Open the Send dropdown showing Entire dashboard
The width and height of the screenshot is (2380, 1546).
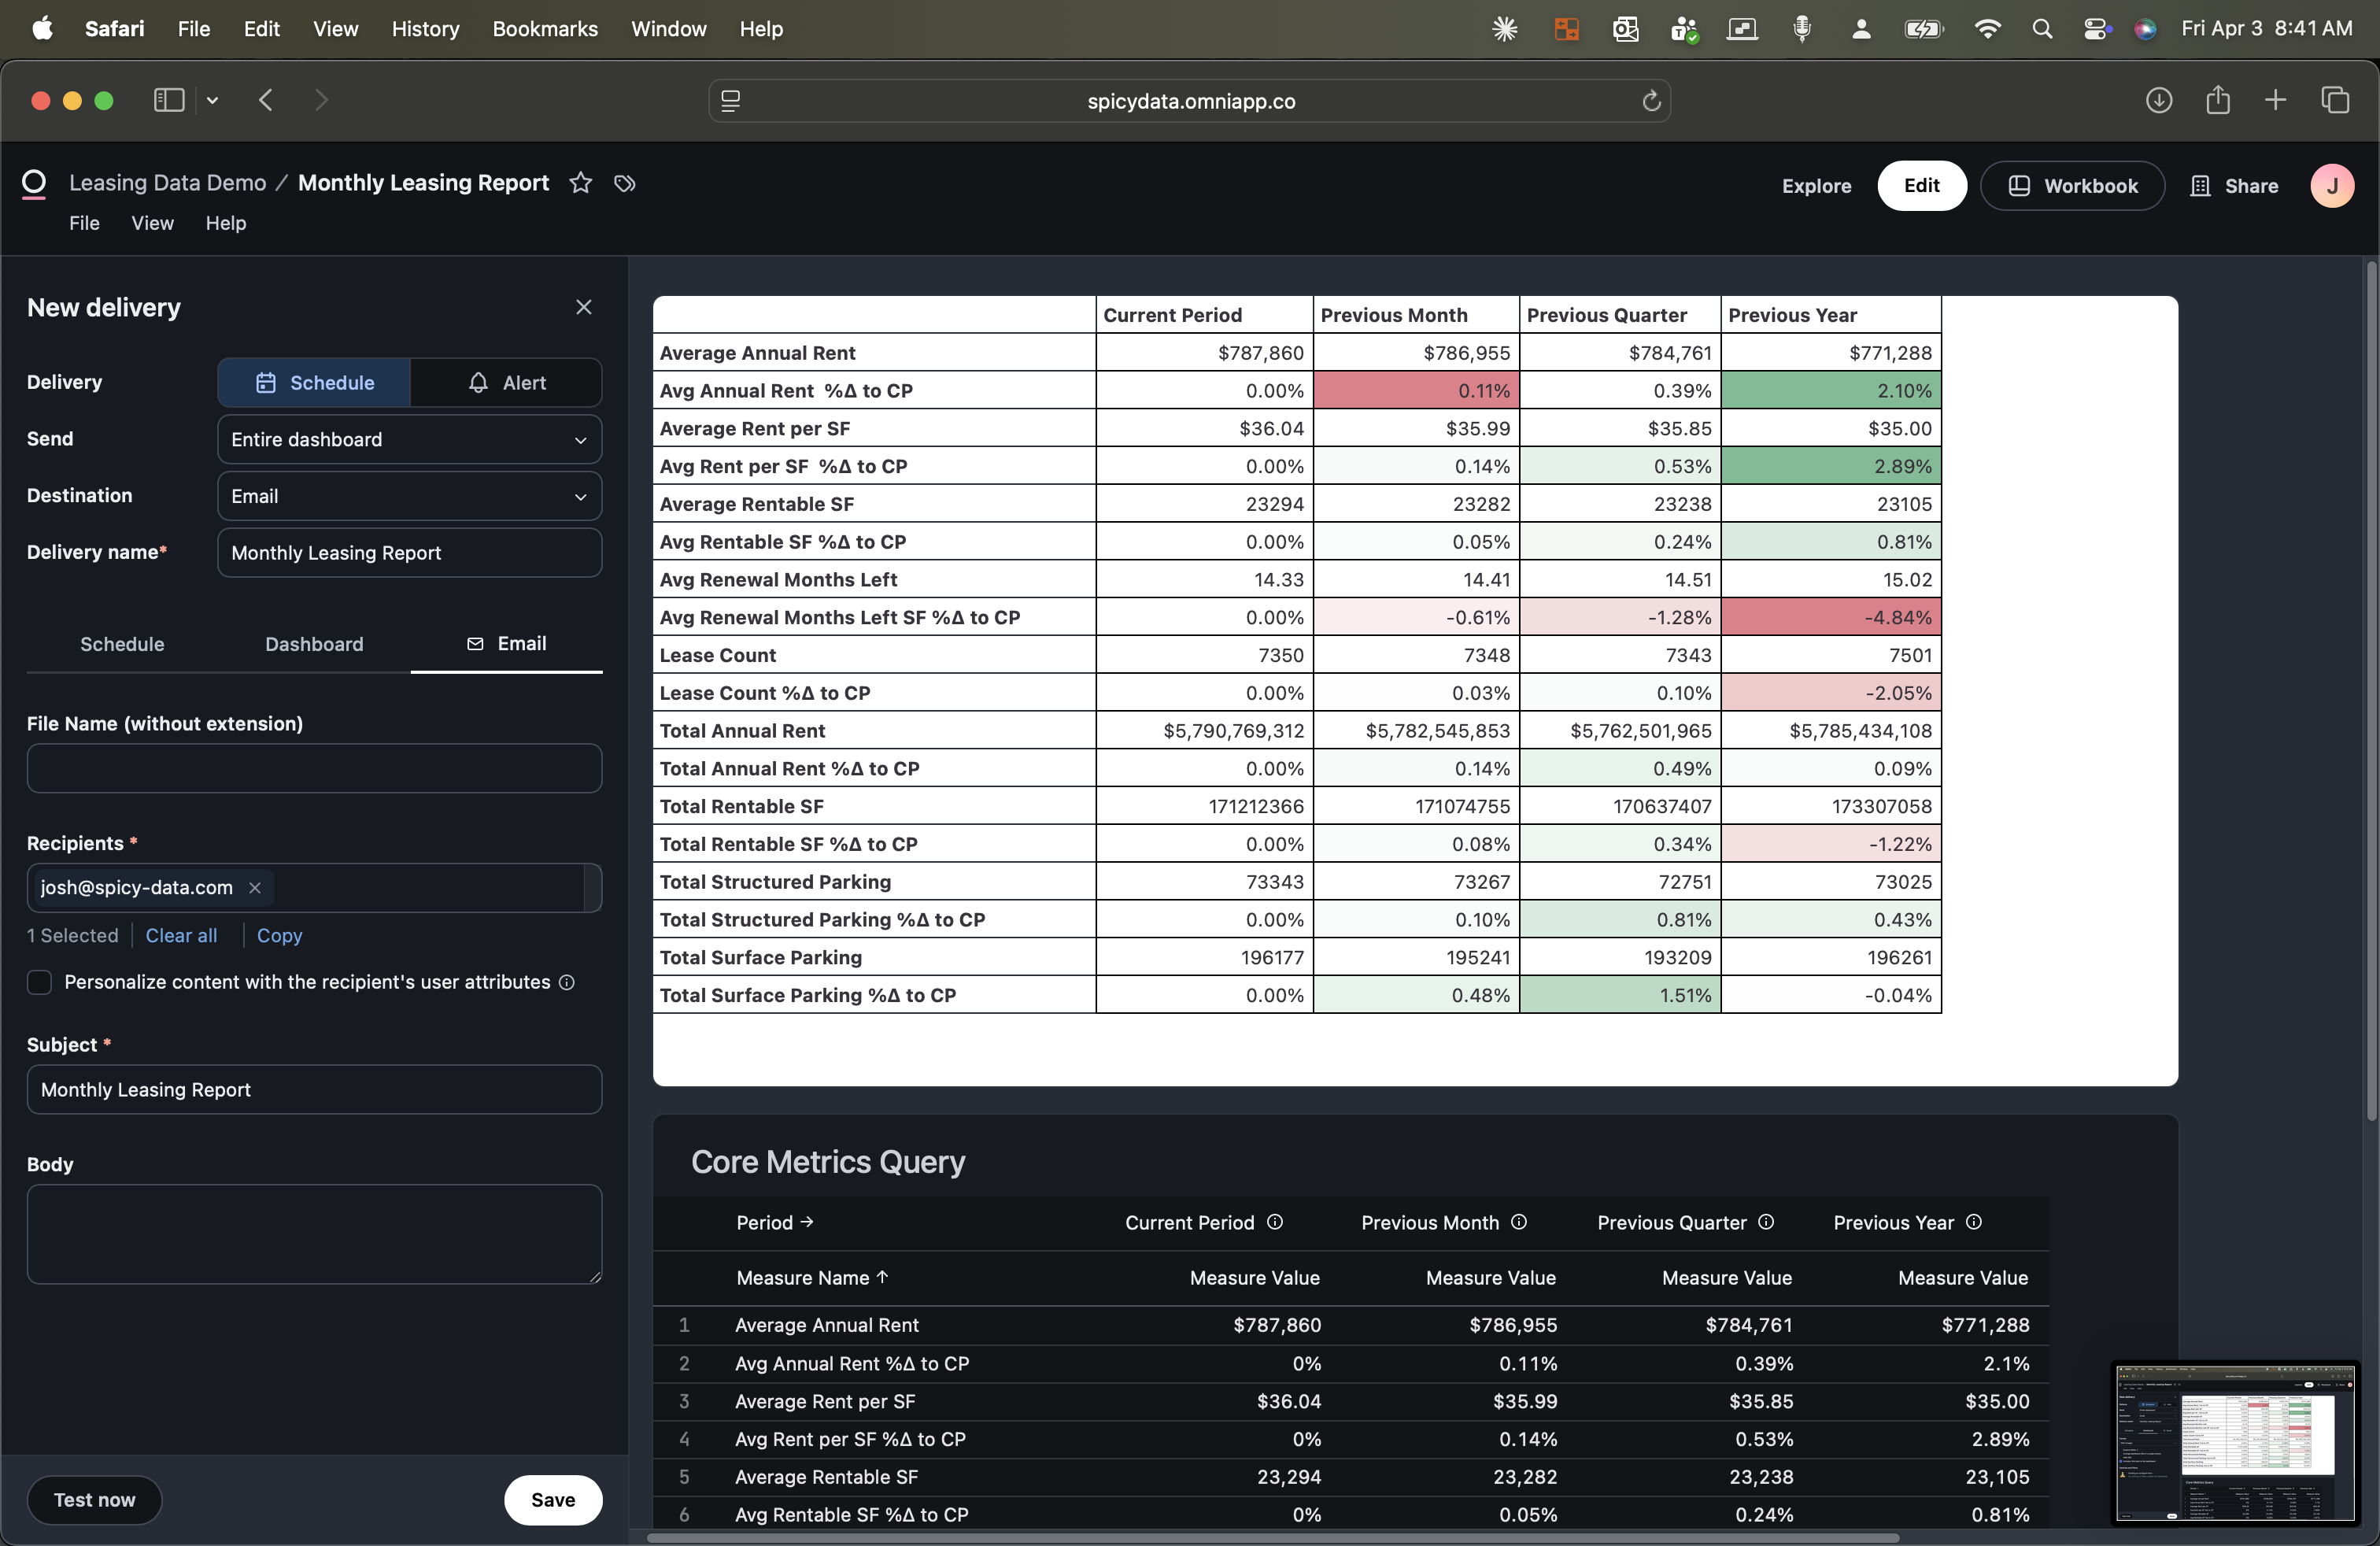pyautogui.click(x=408, y=439)
